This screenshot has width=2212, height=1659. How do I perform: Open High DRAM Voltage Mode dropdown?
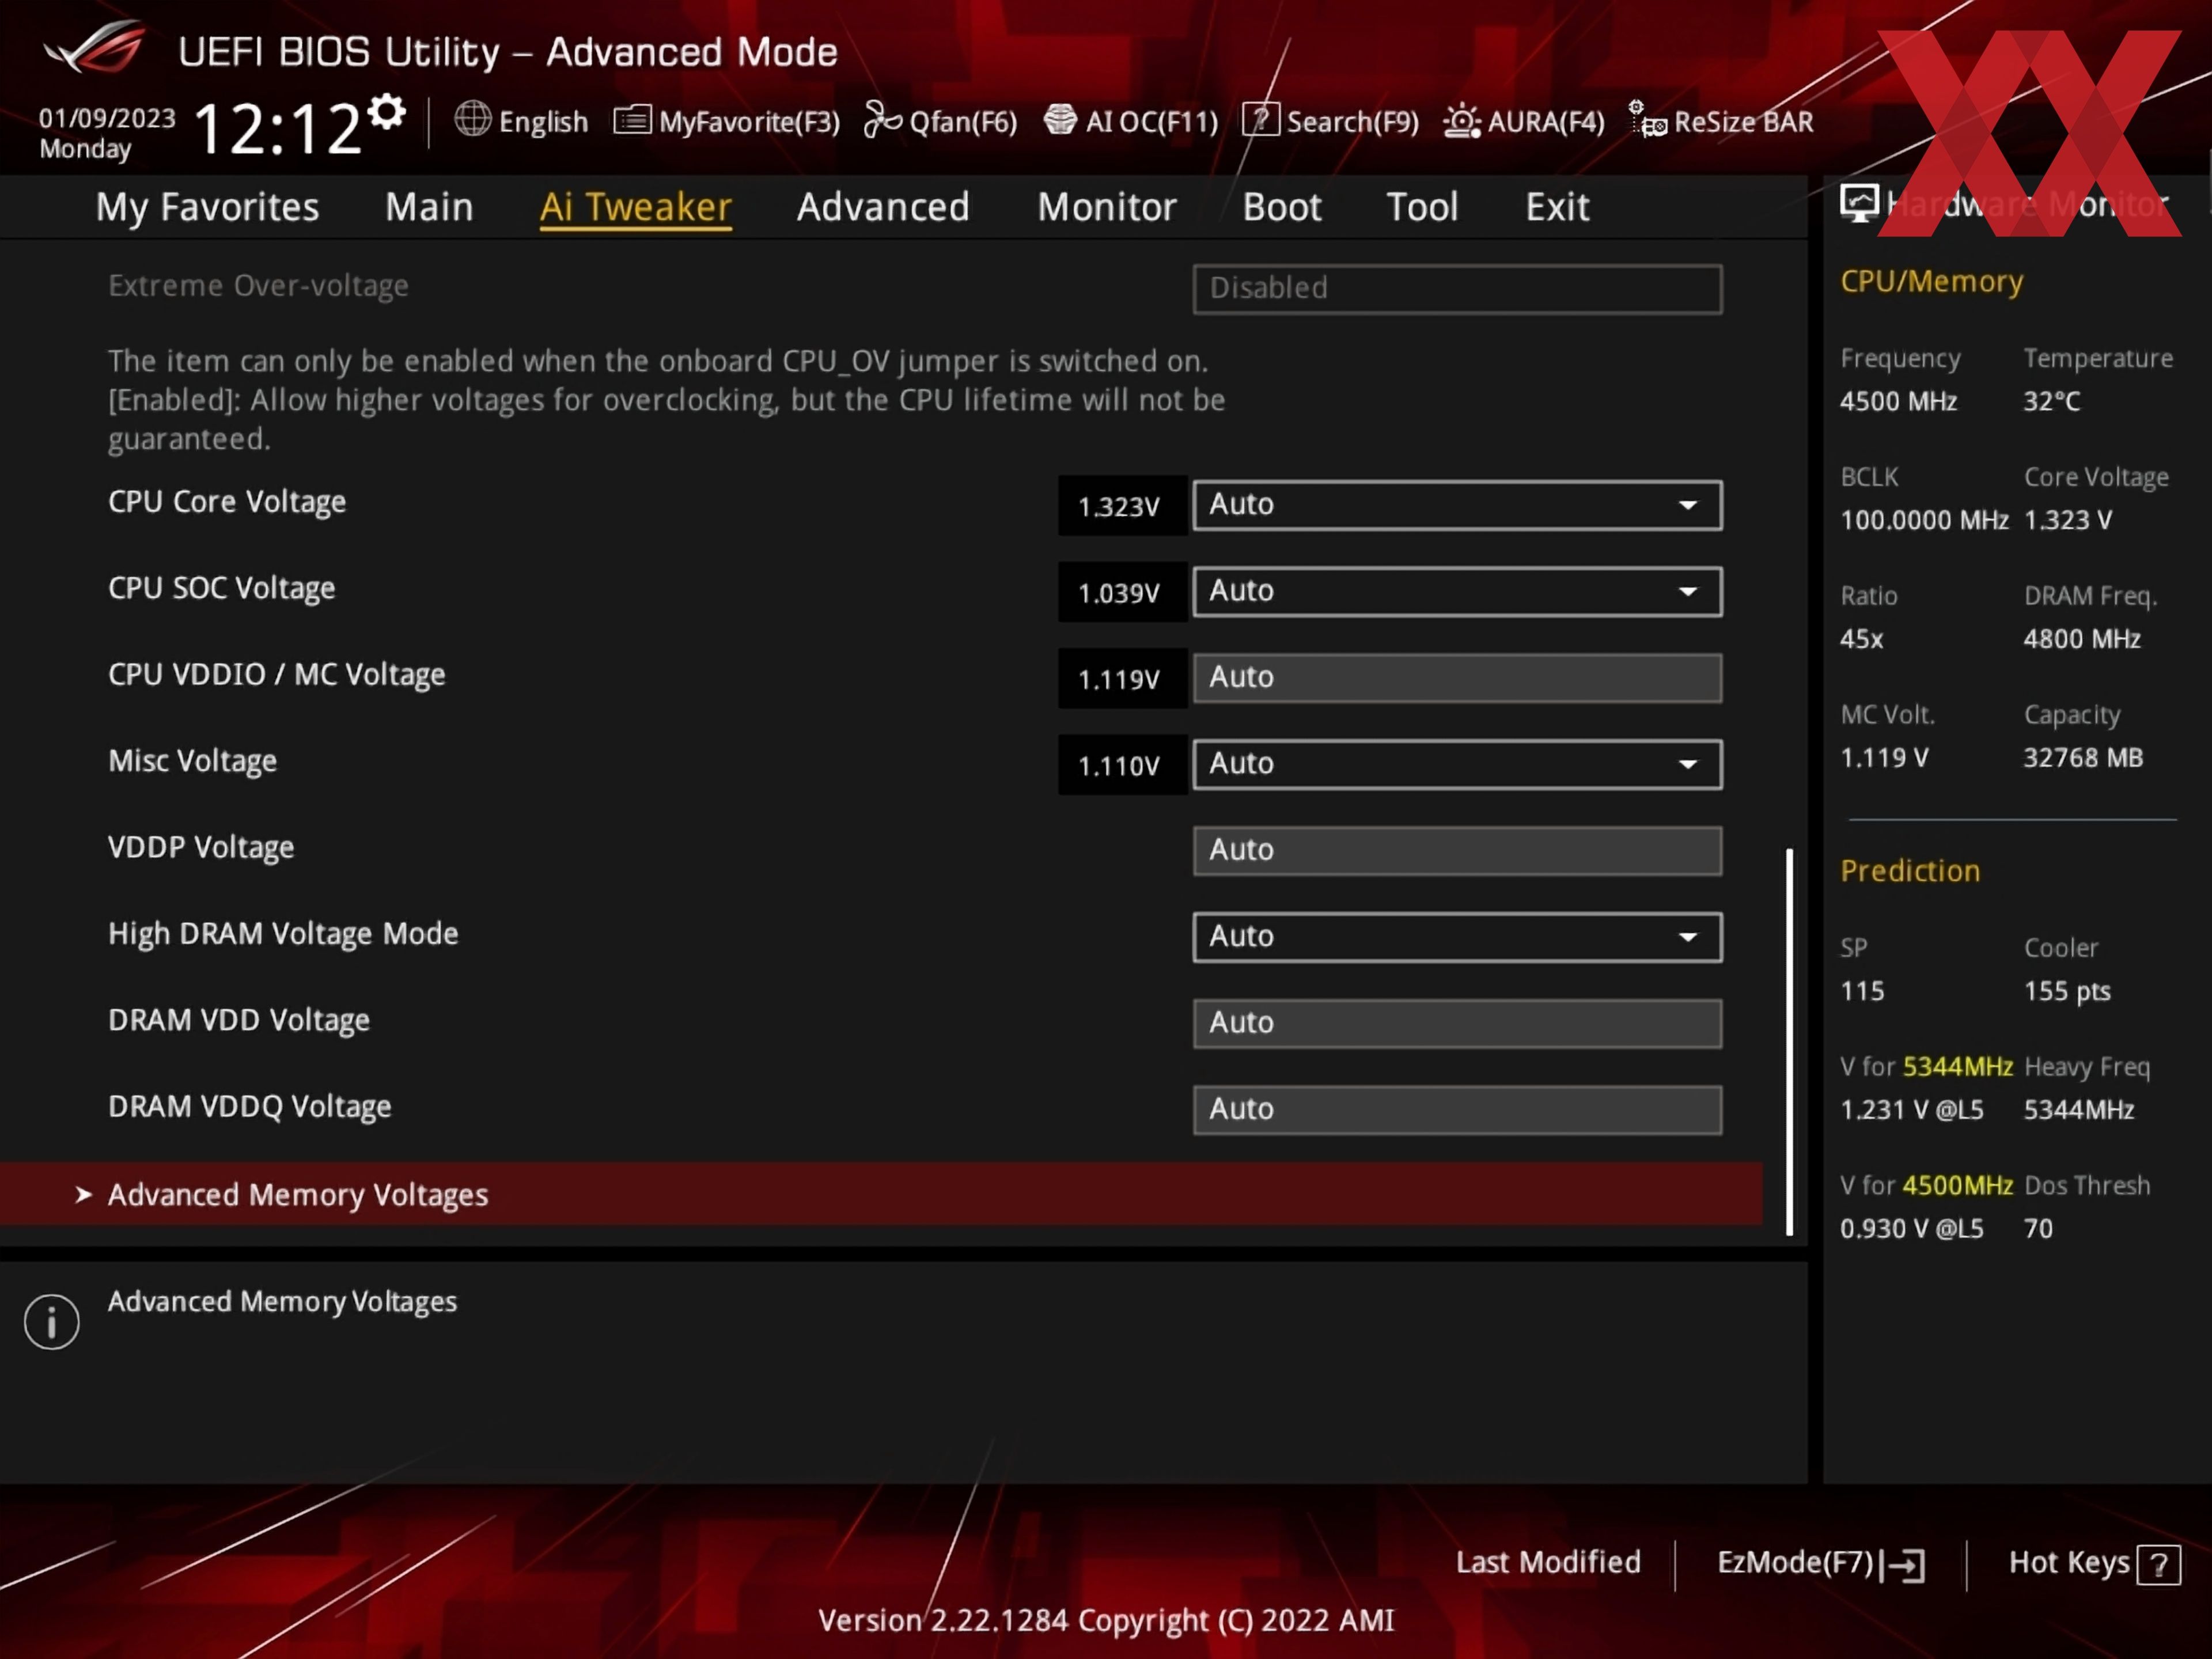coord(1457,937)
